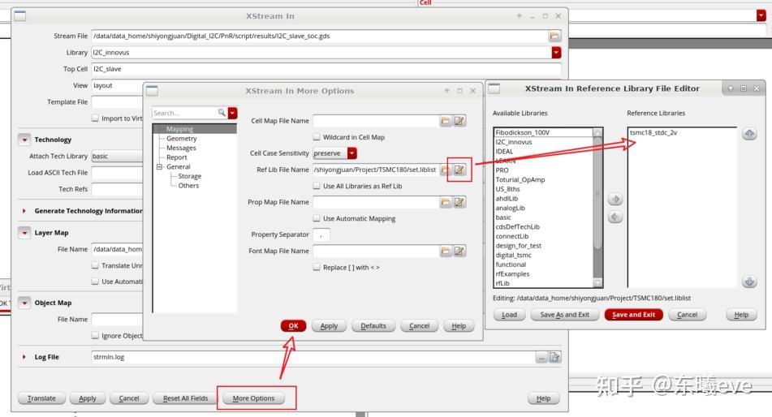
Task: Toggle Replace [ ] with < > checkbox
Action: tap(317, 267)
